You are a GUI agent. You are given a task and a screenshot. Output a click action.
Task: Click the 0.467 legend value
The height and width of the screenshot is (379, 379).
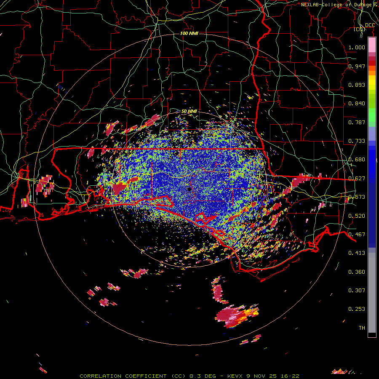(x=357, y=235)
